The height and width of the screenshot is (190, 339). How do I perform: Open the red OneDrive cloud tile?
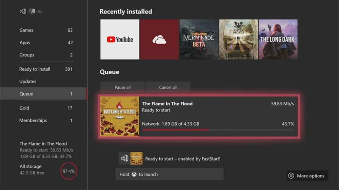[159, 39]
